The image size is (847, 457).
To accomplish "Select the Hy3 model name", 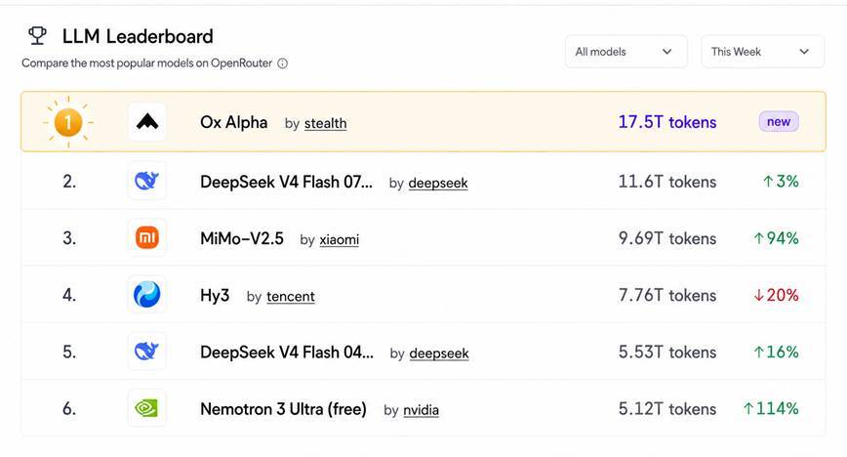I will 215,296.
